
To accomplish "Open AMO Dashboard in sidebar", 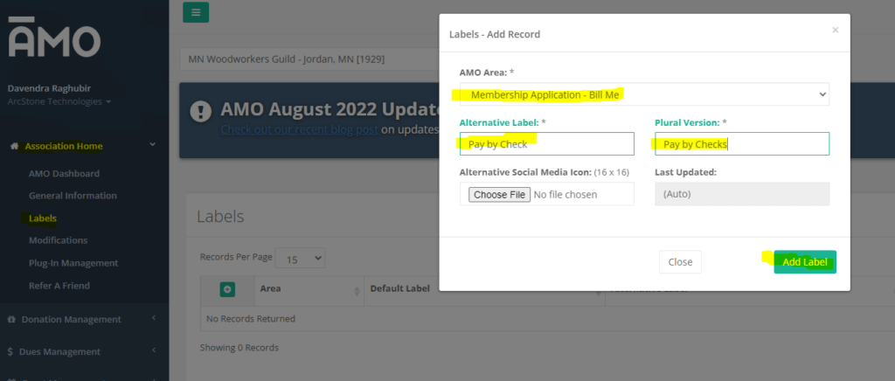I will [64, 174].
